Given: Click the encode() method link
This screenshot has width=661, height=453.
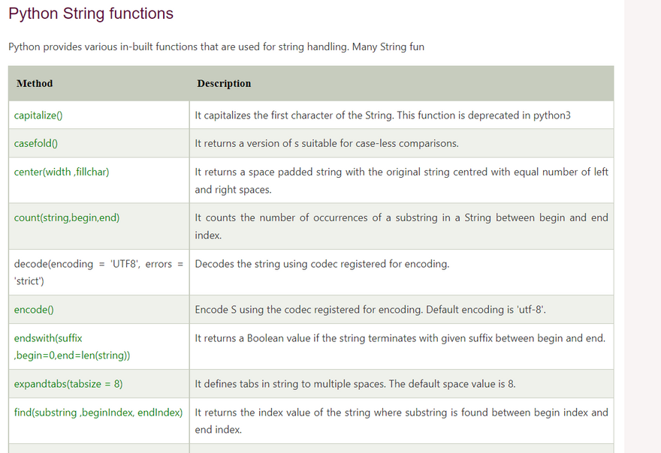Looking at the screenshot, I should (34, 309).
